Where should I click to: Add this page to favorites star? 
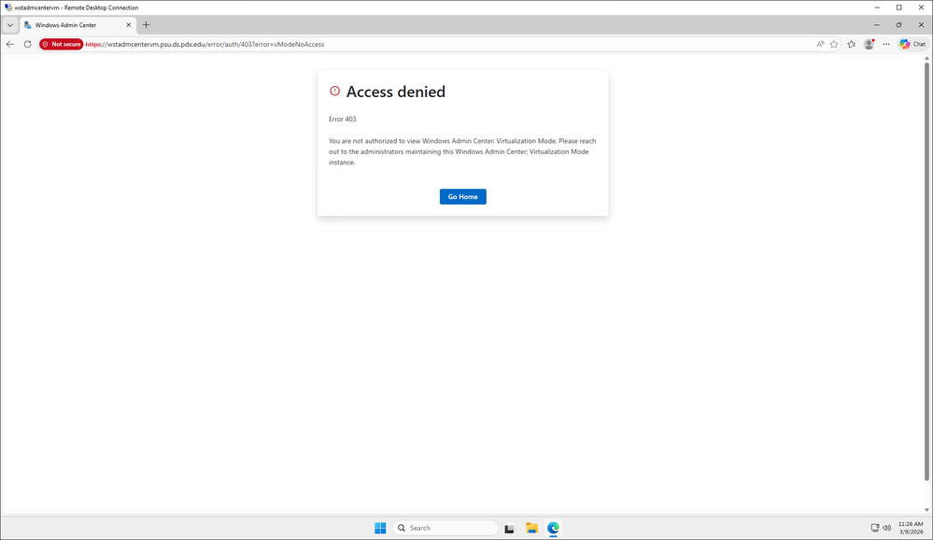[x=834, y=44]
